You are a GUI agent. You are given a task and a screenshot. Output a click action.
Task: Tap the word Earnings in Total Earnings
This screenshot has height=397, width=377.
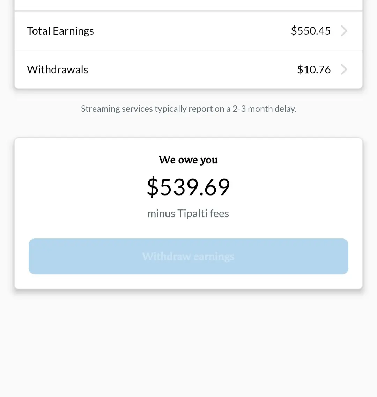click(73, 31)
